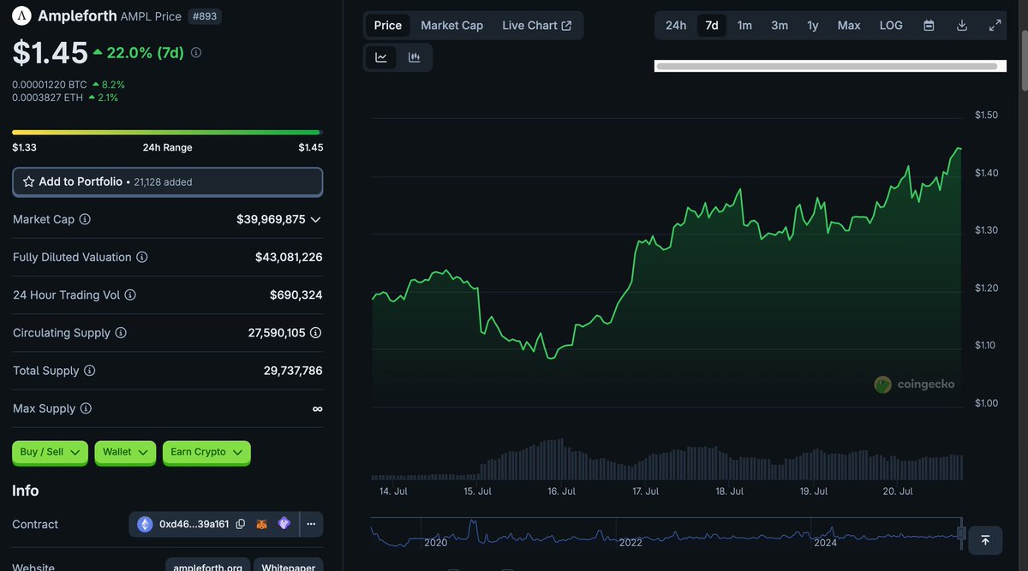The image size is (1028, 571).
Task: Click Add to Portfolio button
Action: pyautogui.click(x=168, y=181)
